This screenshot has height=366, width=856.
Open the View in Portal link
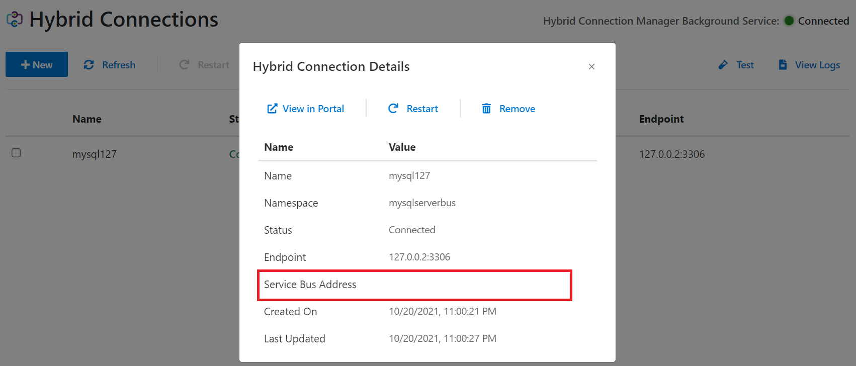click(313, 109)
